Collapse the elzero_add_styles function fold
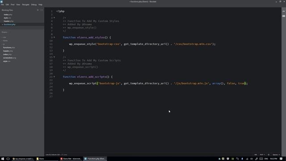The width and height of the screenshot is (286, 161). 54,38
